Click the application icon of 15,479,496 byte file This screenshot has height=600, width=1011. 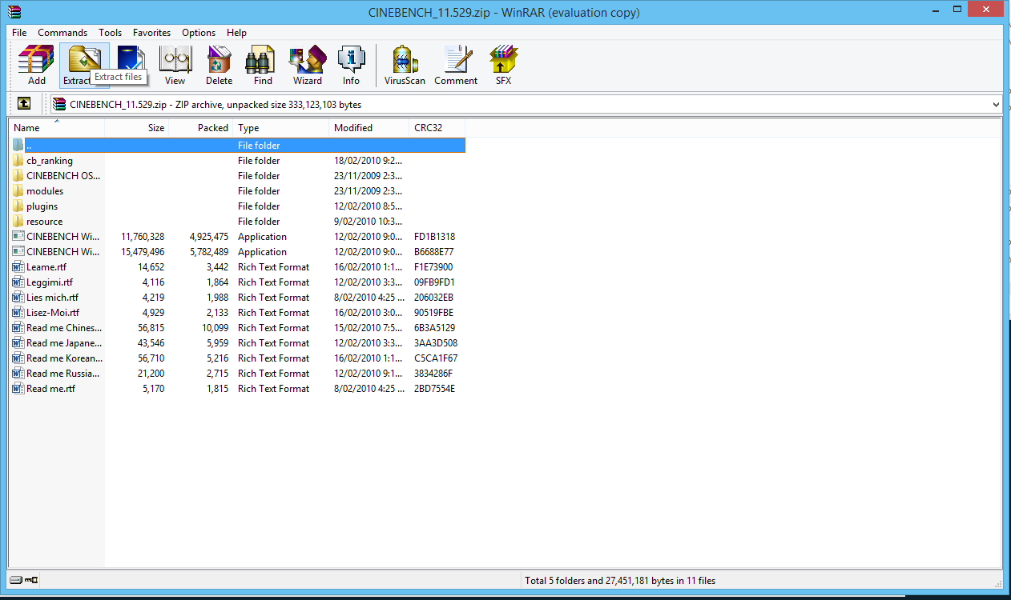[x=18, y=252]
